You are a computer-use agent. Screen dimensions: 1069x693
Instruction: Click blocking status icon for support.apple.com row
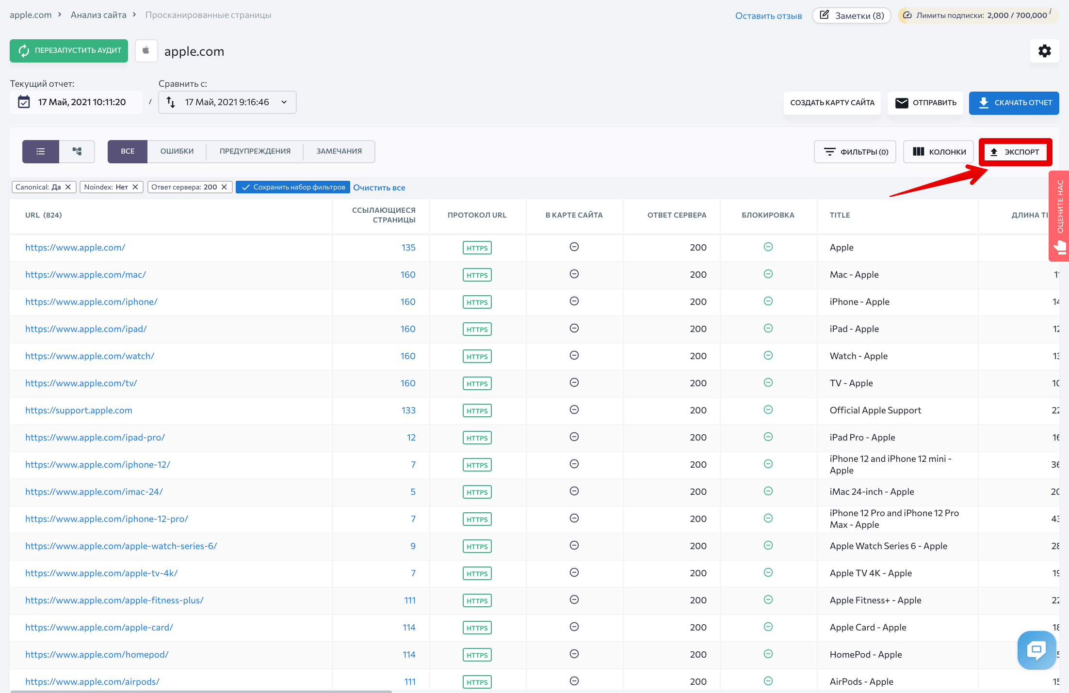point(768,410)
